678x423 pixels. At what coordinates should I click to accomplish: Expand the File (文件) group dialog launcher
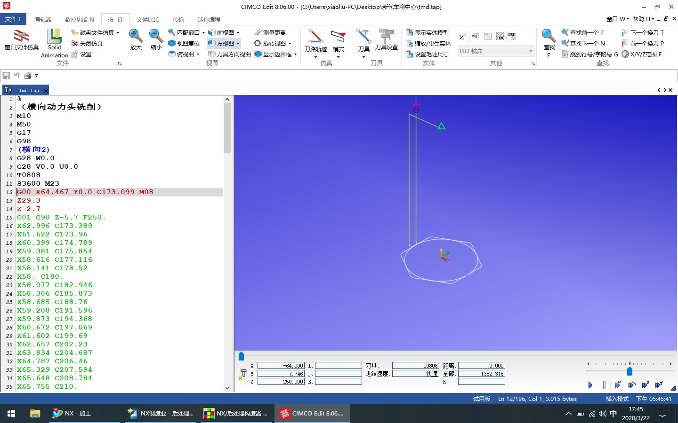(120, 63)
